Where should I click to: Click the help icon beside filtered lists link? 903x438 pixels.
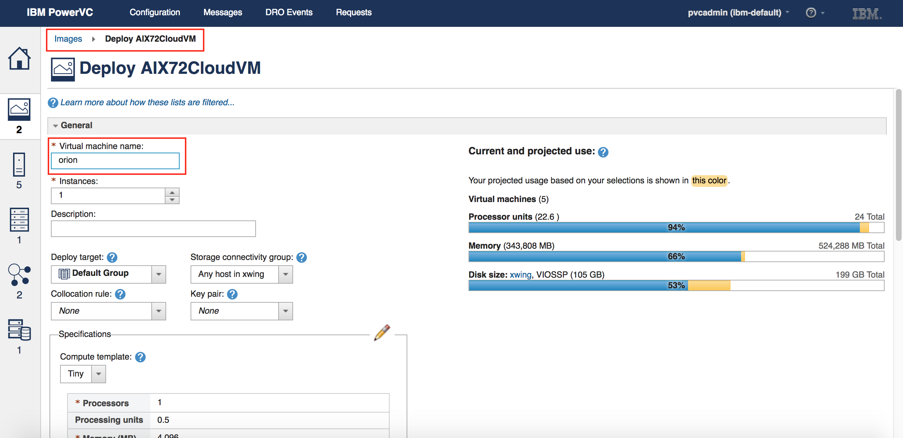tap(53, 103)
